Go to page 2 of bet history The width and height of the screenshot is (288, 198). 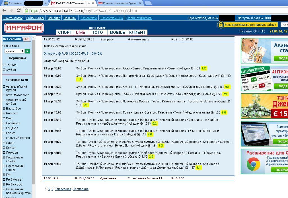click(x=49, y=189)
